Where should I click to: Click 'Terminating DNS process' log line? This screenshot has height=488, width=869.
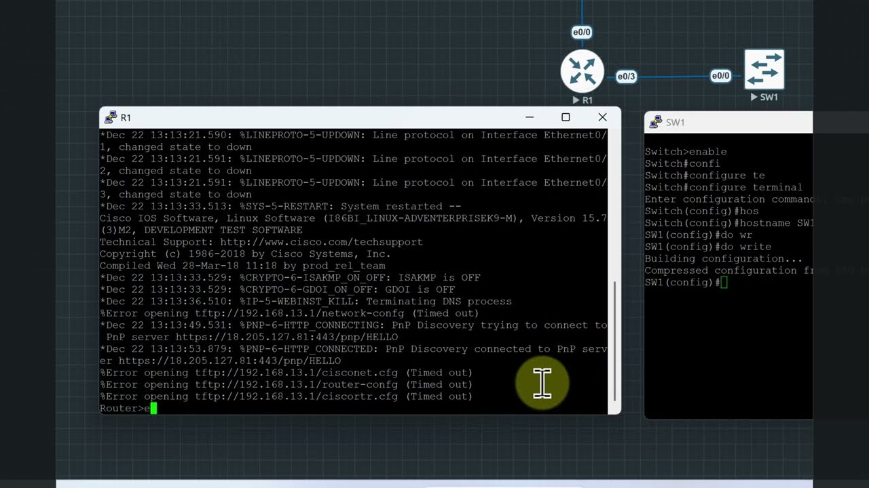click(306, 301)
